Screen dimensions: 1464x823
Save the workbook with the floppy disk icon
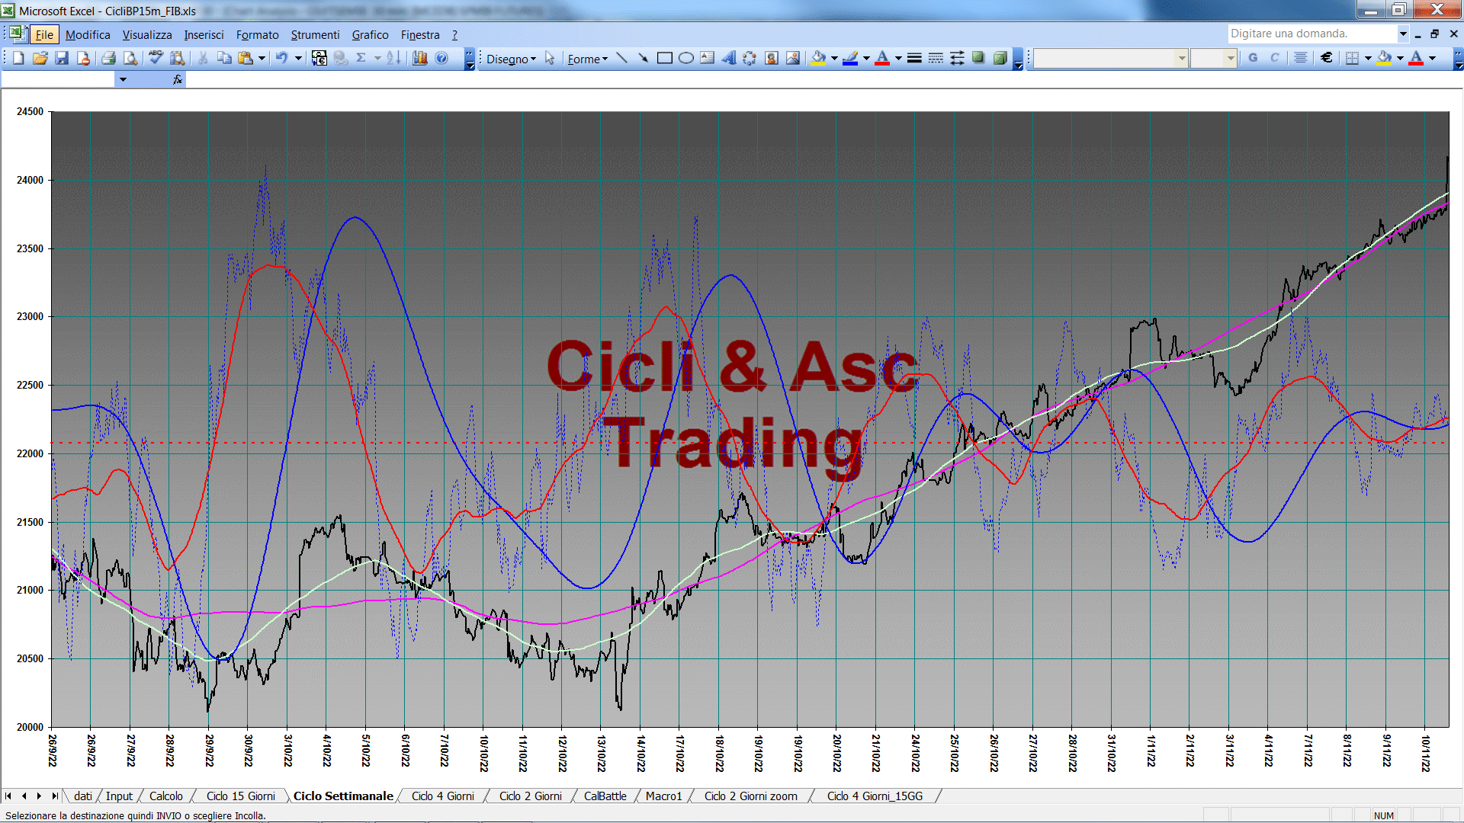[x=62, y=58]
